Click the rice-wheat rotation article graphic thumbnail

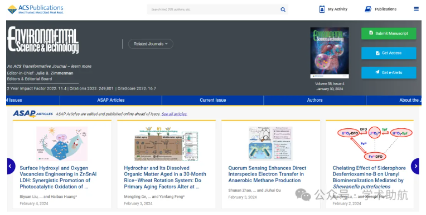pyautogui.click(x=166, y=144)
